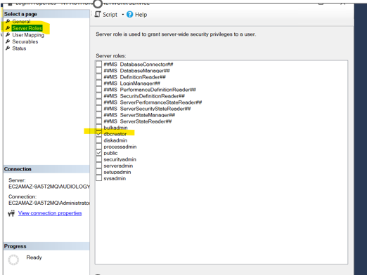The image size is (367, 275).
Task: Check ##MS_ServerPerformanceStateReader## box
Action: point(99,102)
